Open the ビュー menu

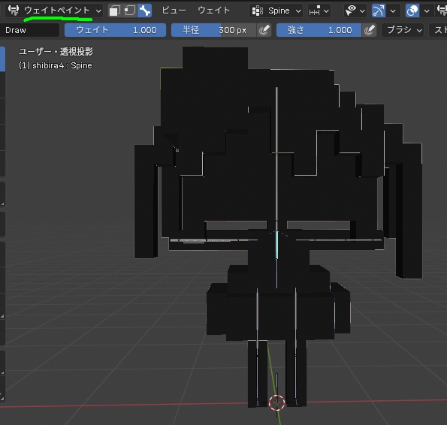174,11
